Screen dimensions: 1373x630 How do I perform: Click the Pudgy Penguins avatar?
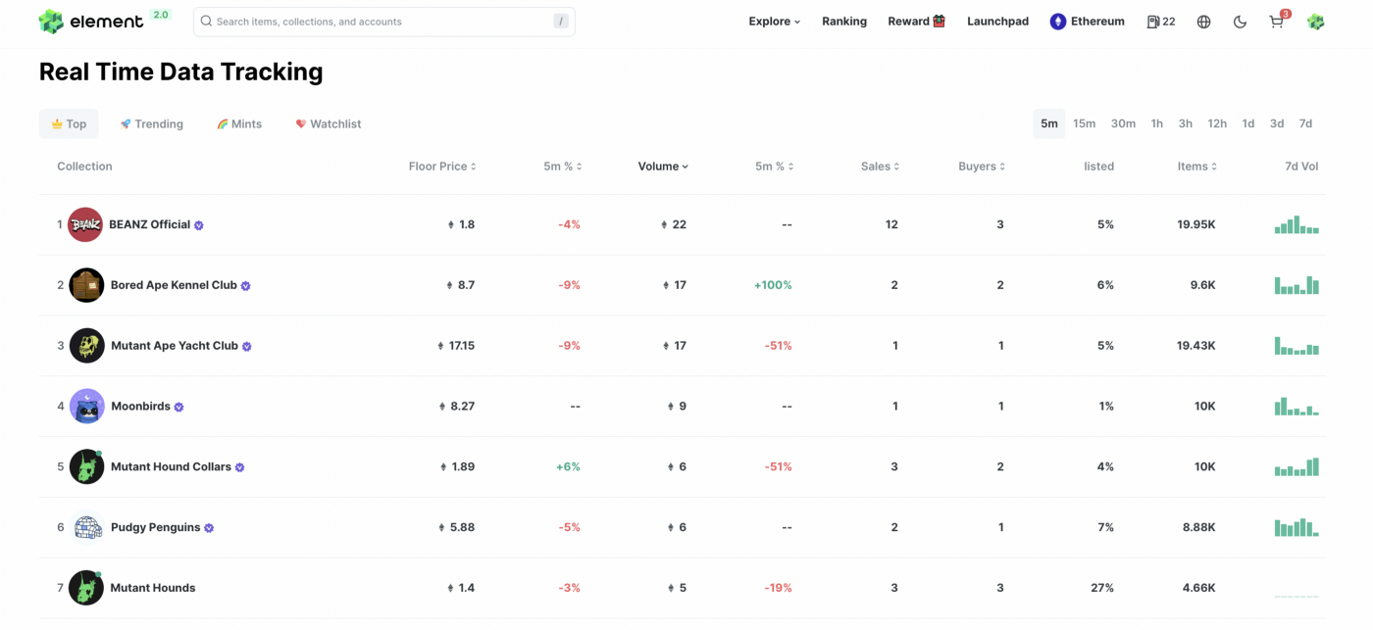click(x=86, y=527)
